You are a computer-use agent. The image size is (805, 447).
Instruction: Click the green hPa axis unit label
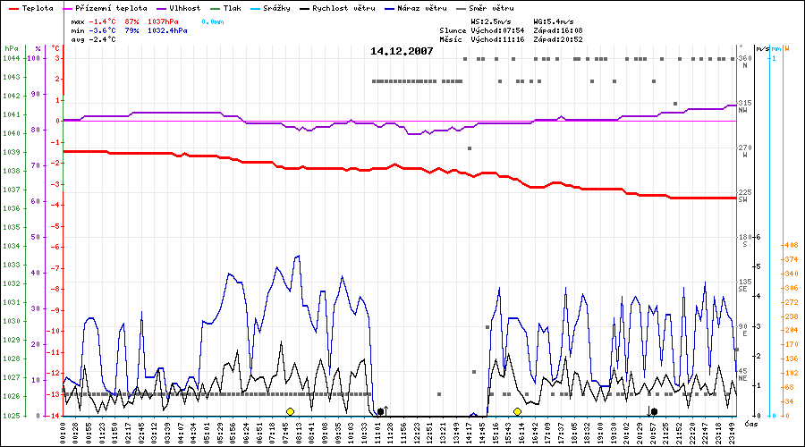pos(12,49)
